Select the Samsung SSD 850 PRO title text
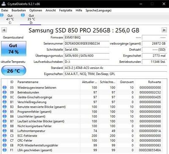The width and height of the screenshot is (169, 154). (x=84, y=30)
